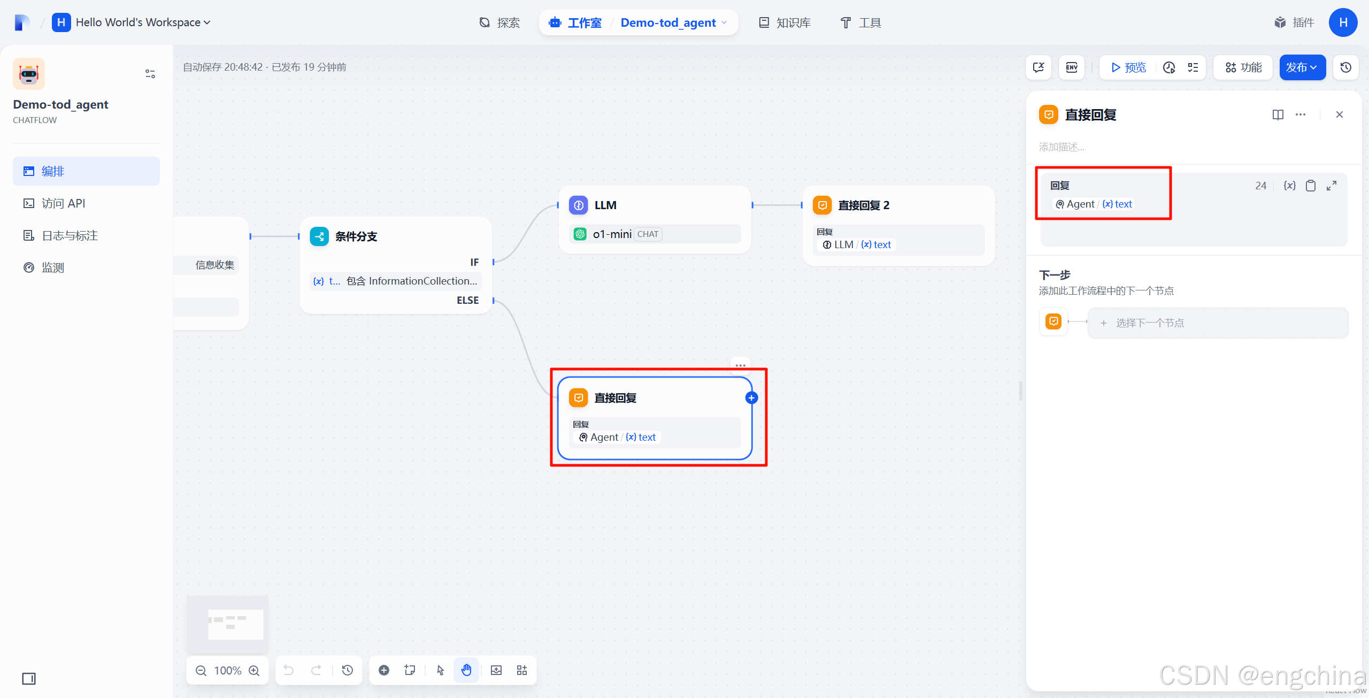Click the add node plus circle icon
The width and height of the screenshot is (1369, 698).
click(x=384, y=671)
